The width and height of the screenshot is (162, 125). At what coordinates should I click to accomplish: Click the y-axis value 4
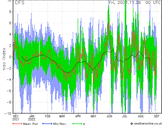(10, 34)
